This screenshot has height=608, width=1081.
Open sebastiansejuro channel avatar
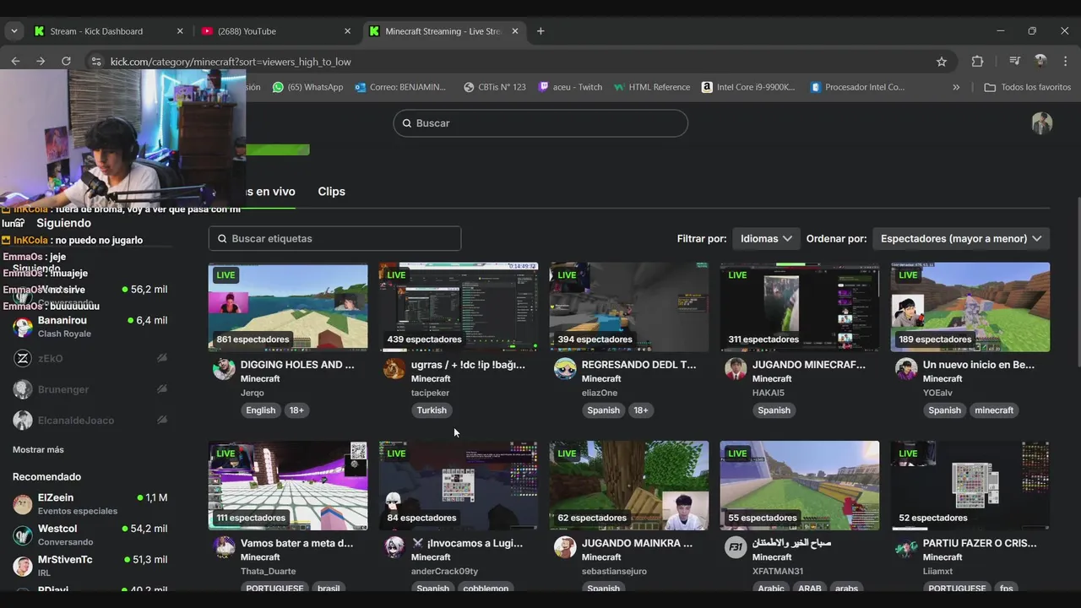pos(565,547)
